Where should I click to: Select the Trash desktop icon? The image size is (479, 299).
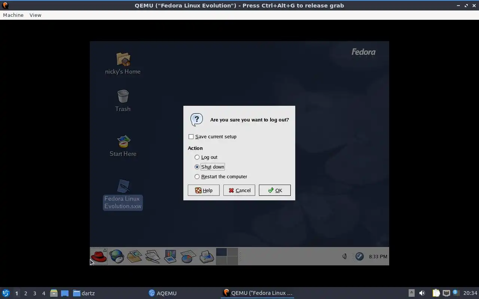pos(123,101)
